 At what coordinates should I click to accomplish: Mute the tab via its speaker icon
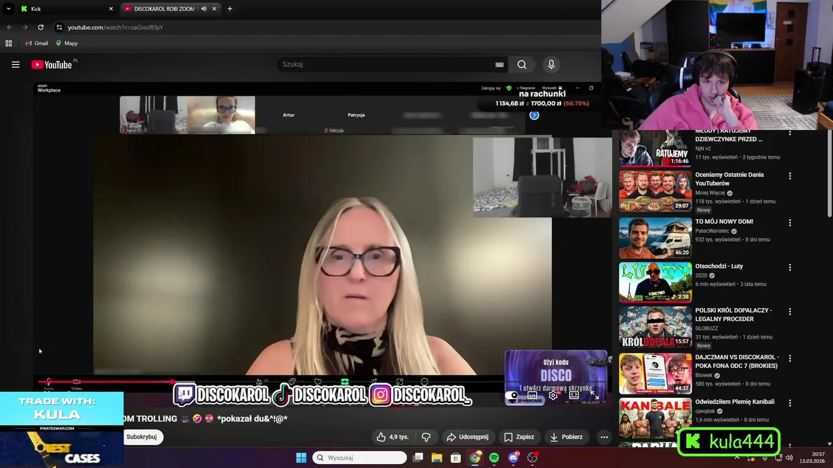(204, 9)
